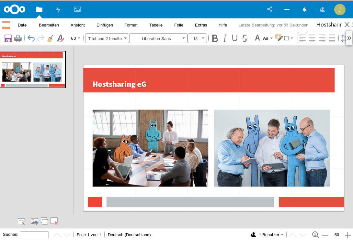Open the Format menu

coord(131,25)
